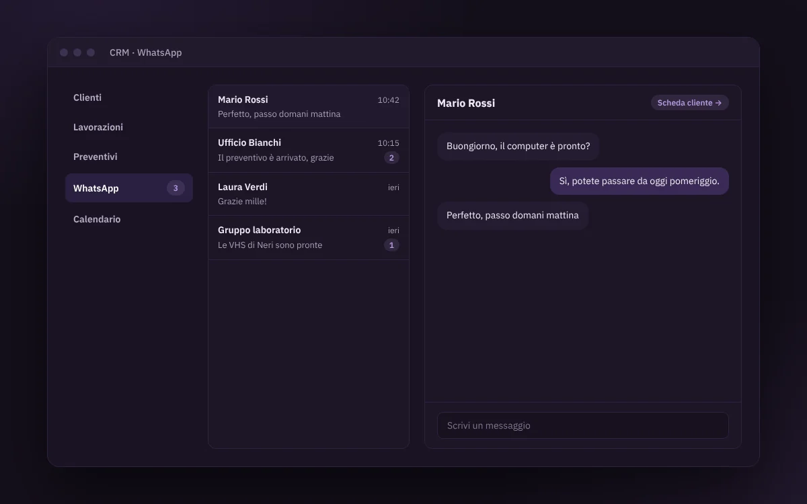Click the message 'Buongiorno, il computer è pronto?'
This screenshot has height=504, width=807.
point(518,146)
